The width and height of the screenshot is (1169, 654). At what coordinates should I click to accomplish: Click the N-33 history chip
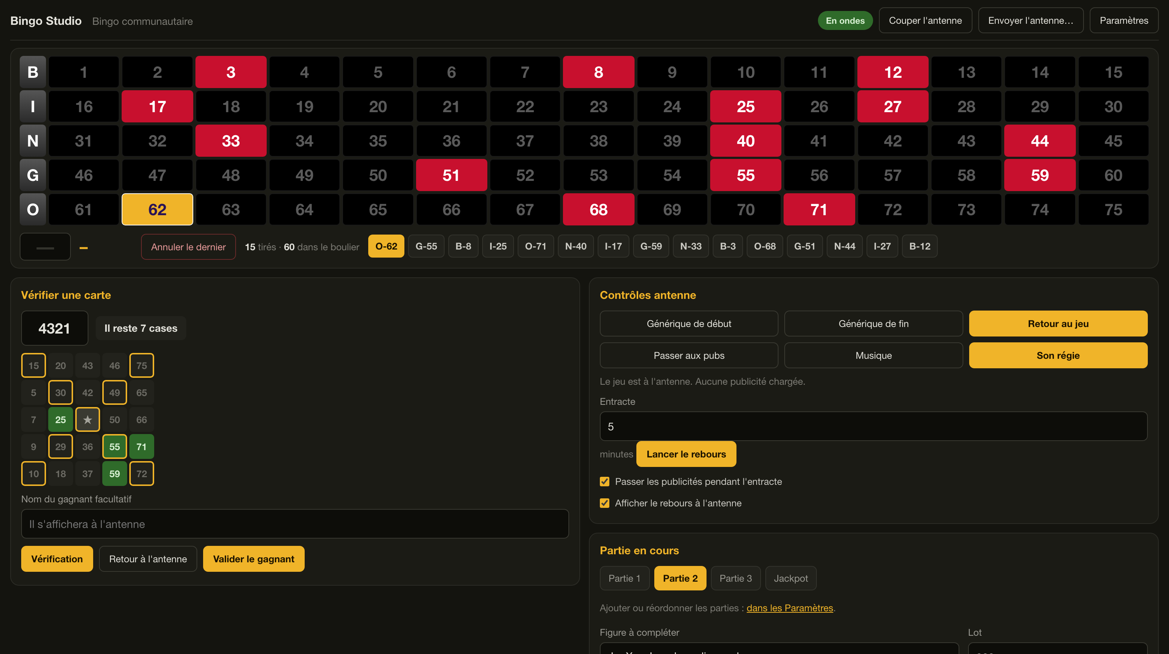pyautogui.click(x=691, y=246)
